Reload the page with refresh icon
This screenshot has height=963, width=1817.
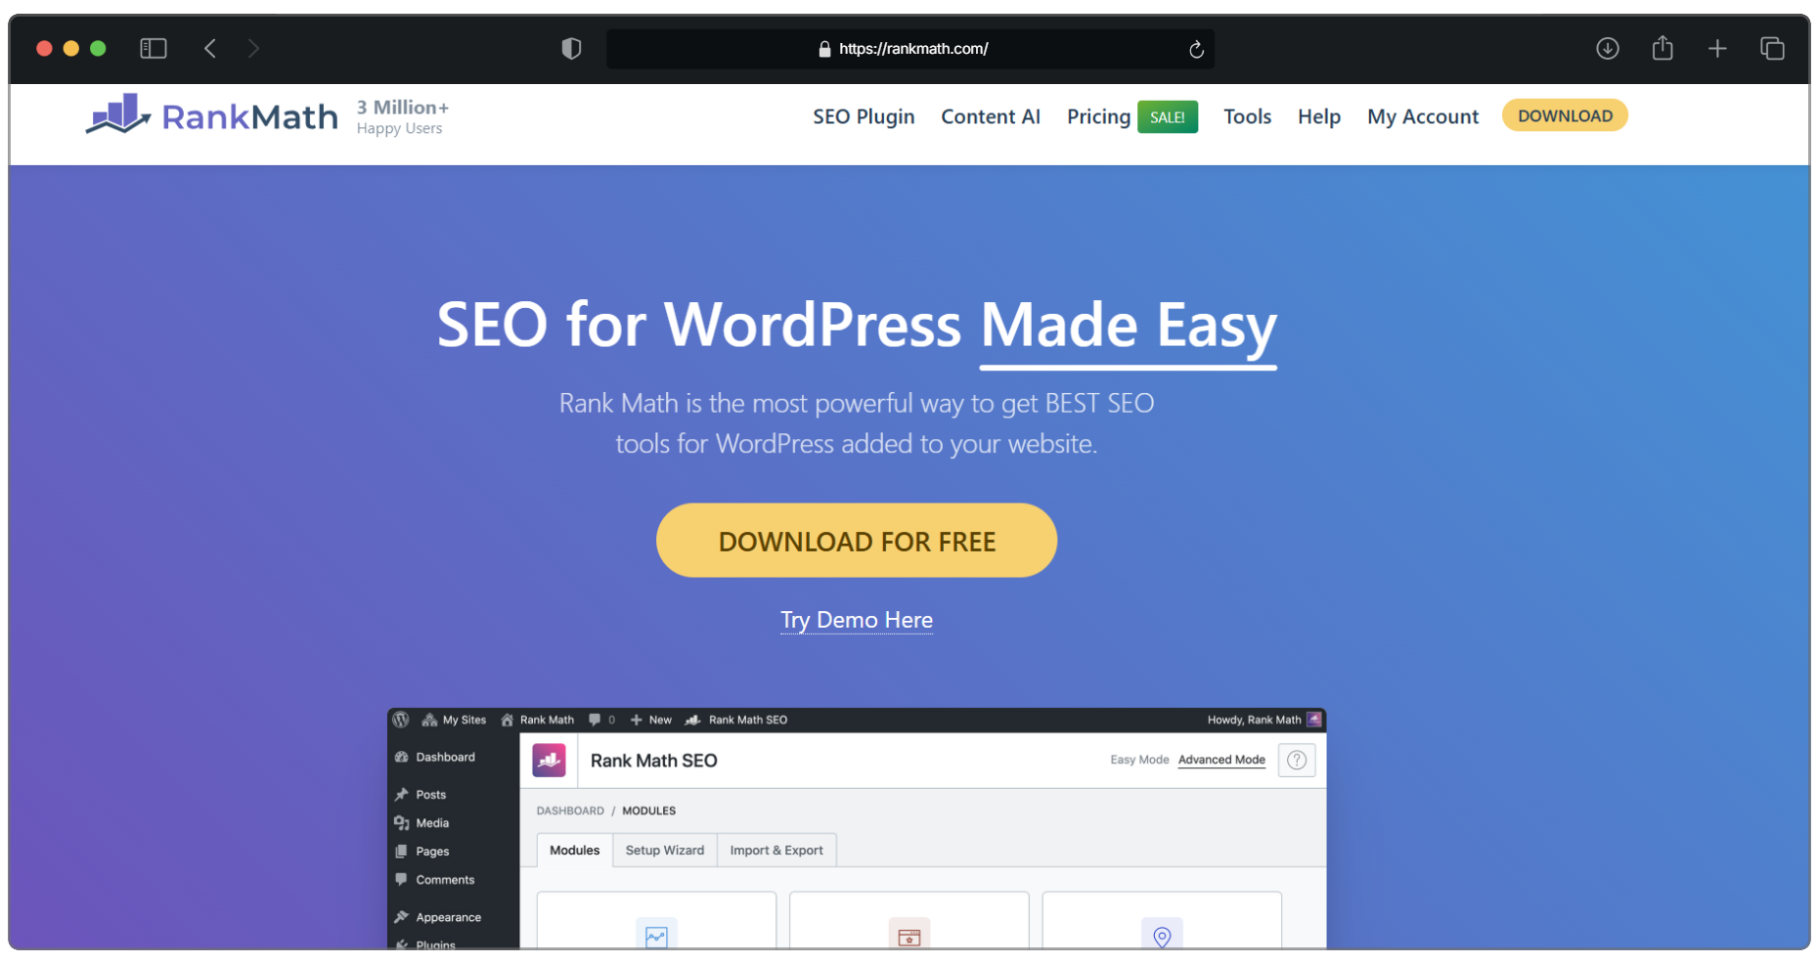click(1196, 49)
